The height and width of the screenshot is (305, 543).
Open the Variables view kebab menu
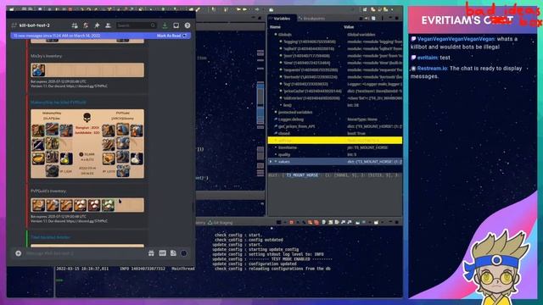pyautogui.click(x=383, y=19)
